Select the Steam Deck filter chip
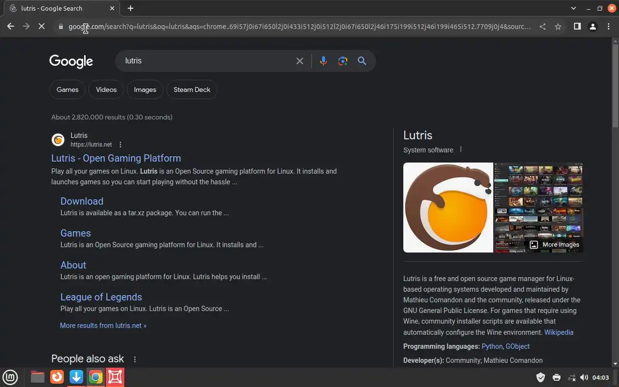The width and height of the screenshot is (619, 387). click(192, 89)
